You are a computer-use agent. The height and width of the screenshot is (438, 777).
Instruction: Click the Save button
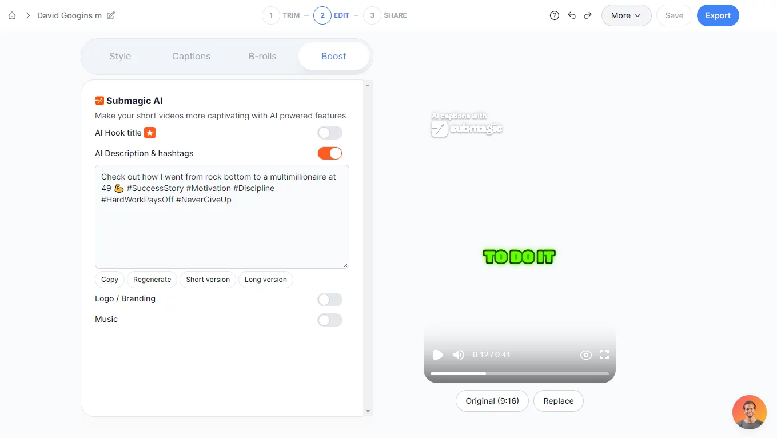[674, 15]
